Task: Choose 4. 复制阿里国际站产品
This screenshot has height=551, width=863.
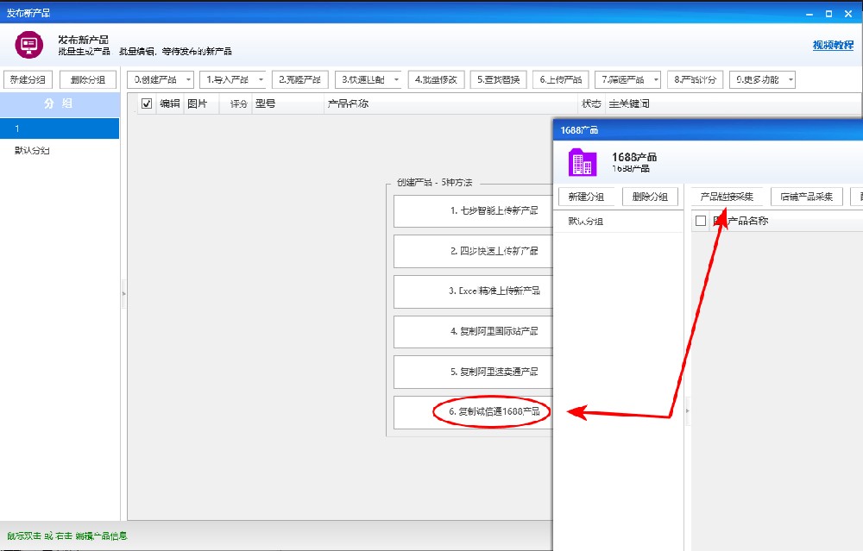Action: 473,332
